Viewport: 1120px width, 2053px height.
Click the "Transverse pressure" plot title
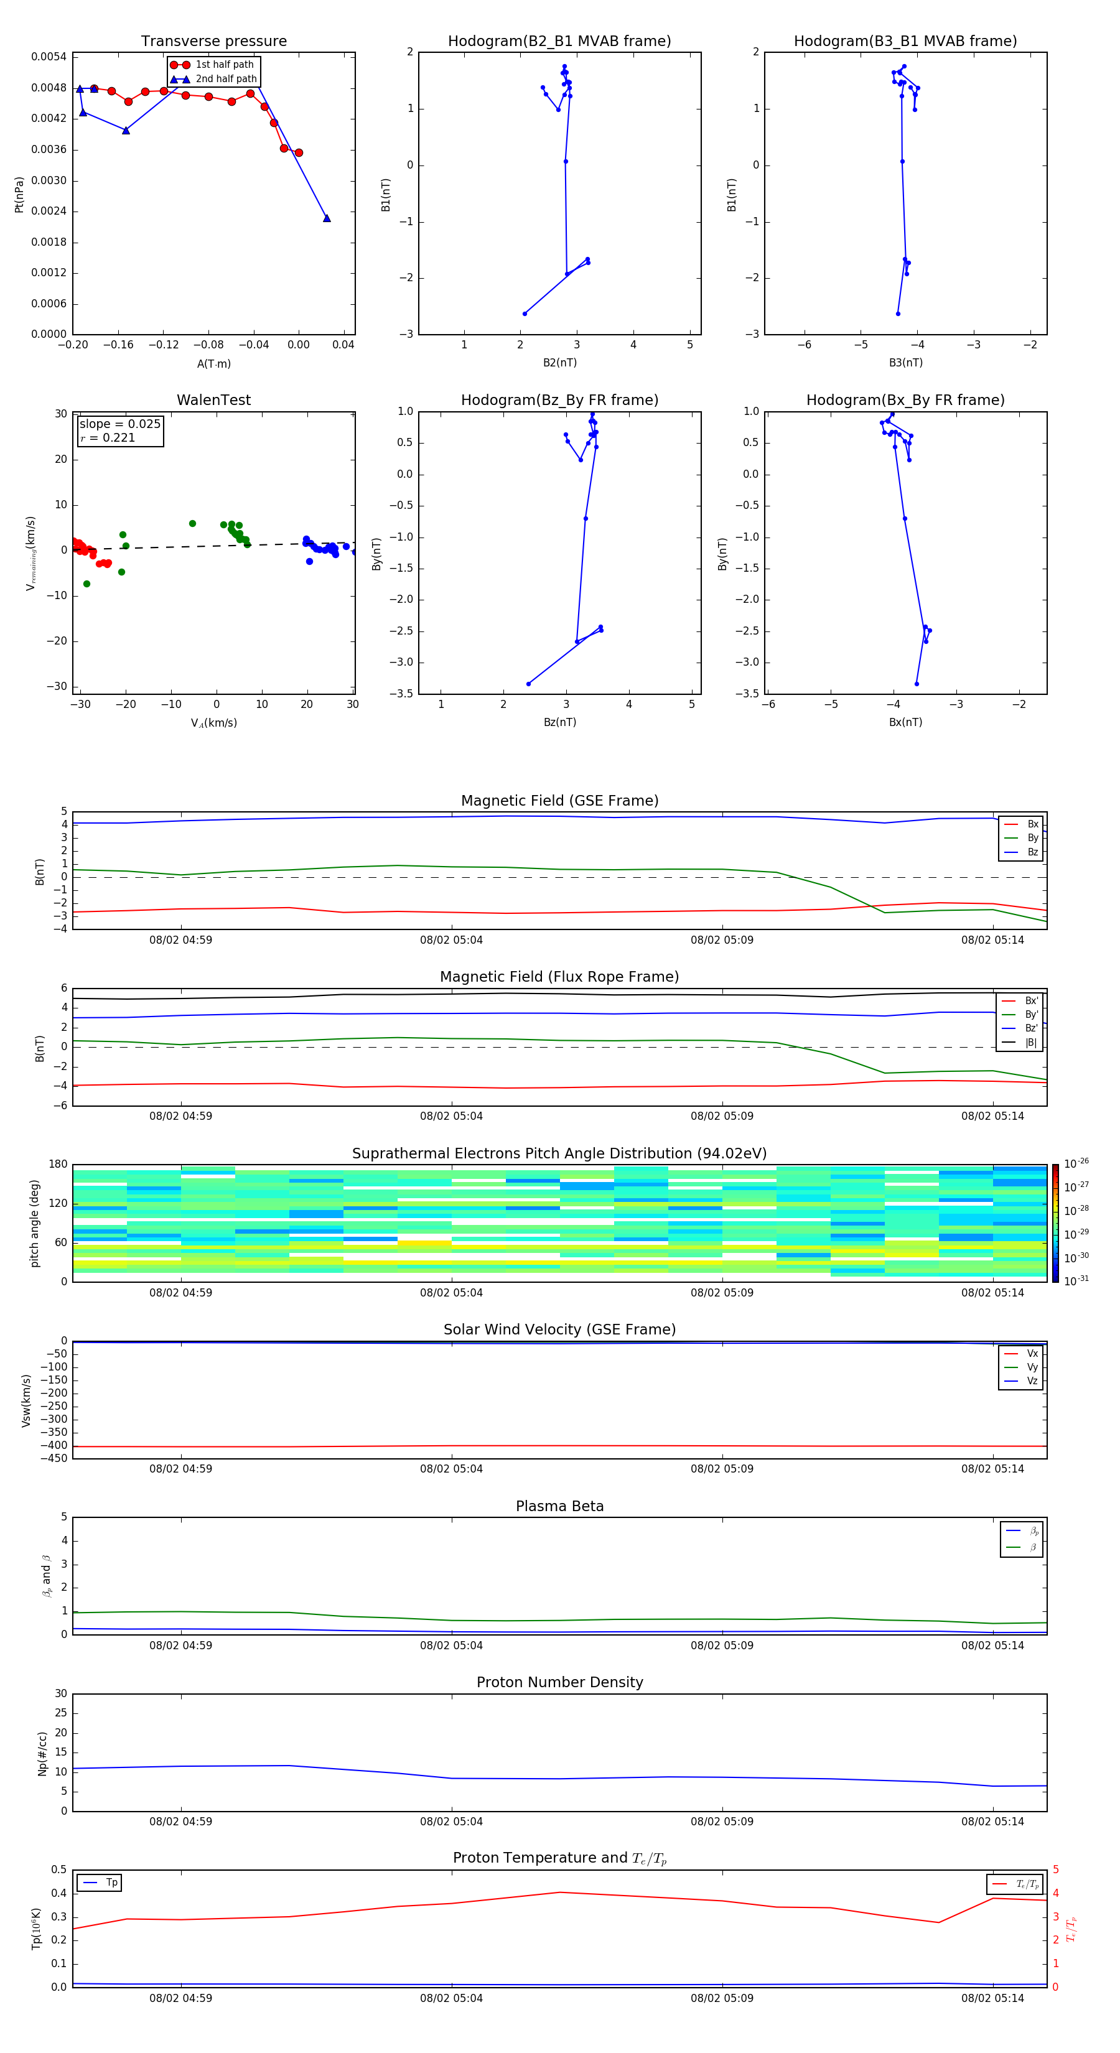tap(213, 42)
